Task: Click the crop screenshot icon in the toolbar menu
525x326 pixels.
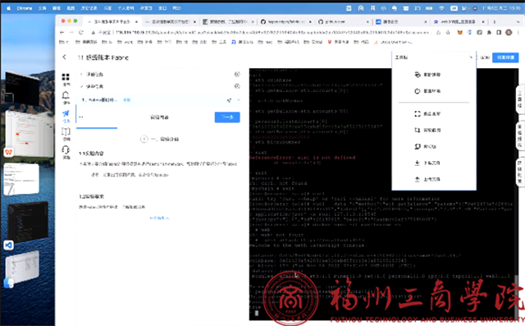Action: tap(418, 130)
